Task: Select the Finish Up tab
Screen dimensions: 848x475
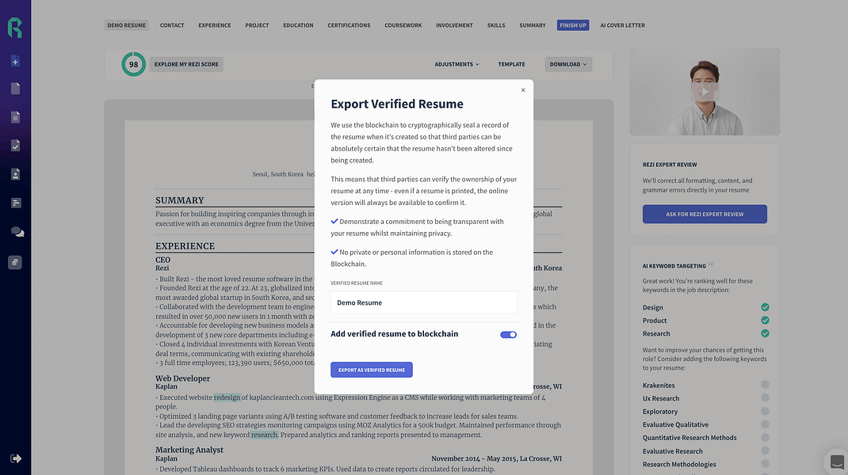Action: [573, 25]
